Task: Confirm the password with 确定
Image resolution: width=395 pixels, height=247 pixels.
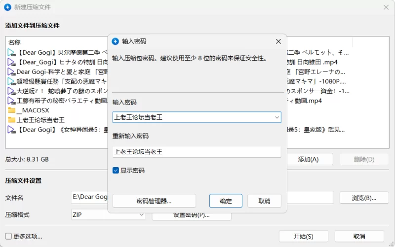Action: 226,201
